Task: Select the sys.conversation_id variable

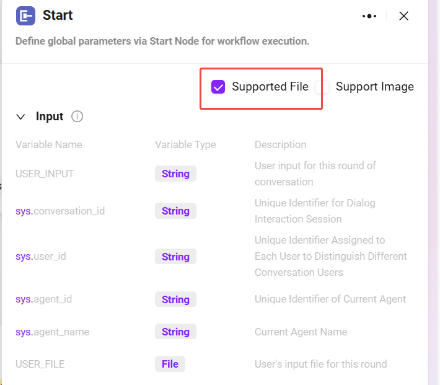Action: coord(60,211)
